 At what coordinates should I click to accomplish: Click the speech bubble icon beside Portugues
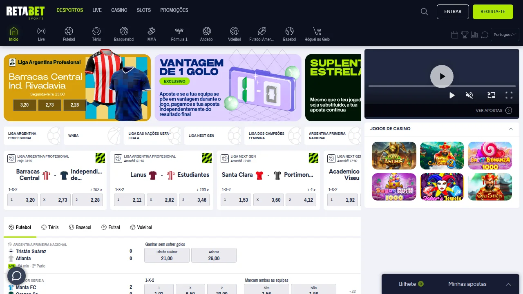click(x=485, y=35)
